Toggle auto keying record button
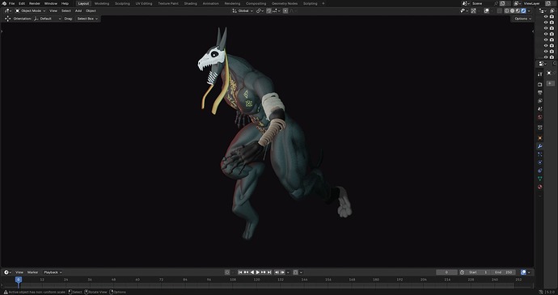558x295 pixels. (227, 272)
